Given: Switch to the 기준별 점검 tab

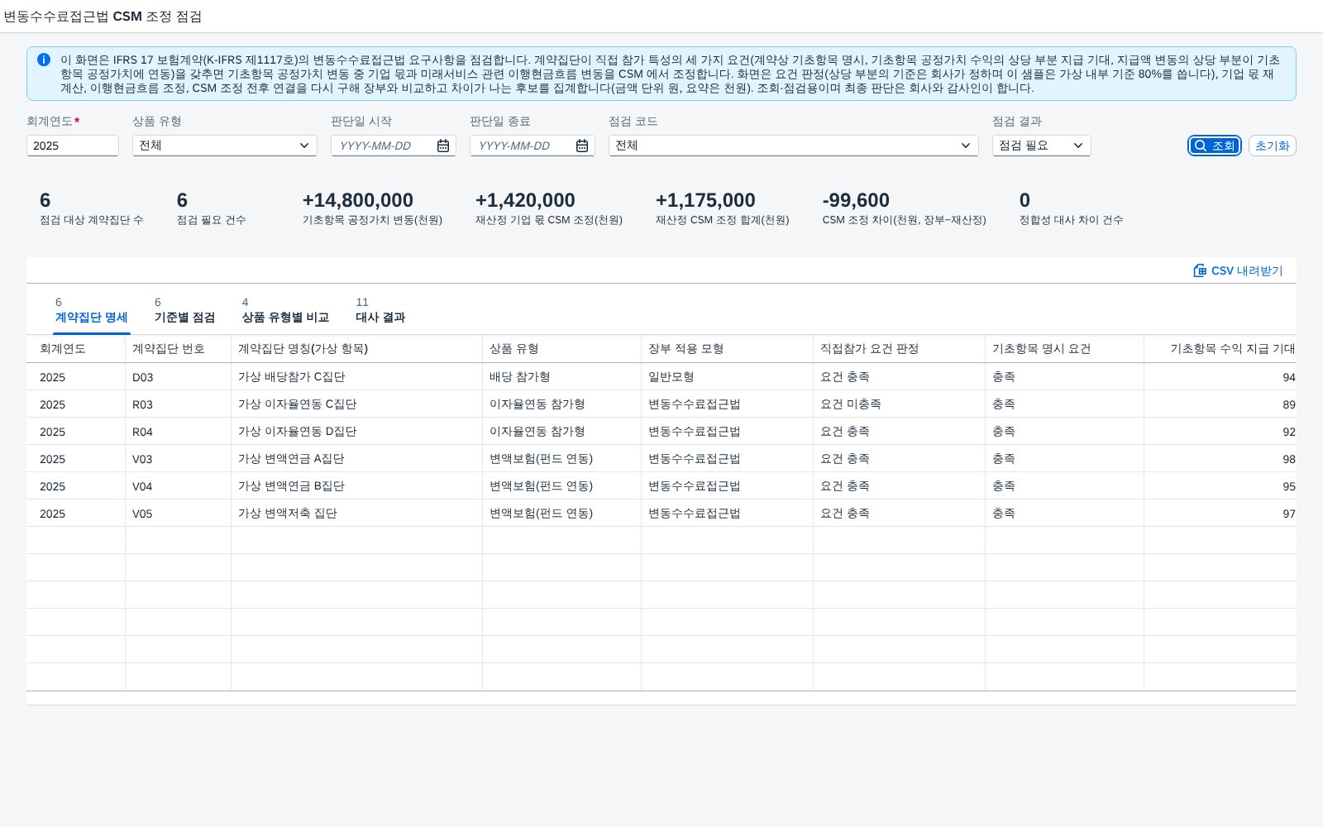Looking at the screenshot, I should pyautogui.click(x=184, y=310).
